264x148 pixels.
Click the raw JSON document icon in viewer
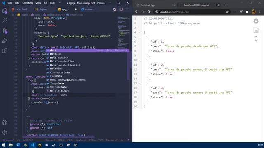(256, 30)
